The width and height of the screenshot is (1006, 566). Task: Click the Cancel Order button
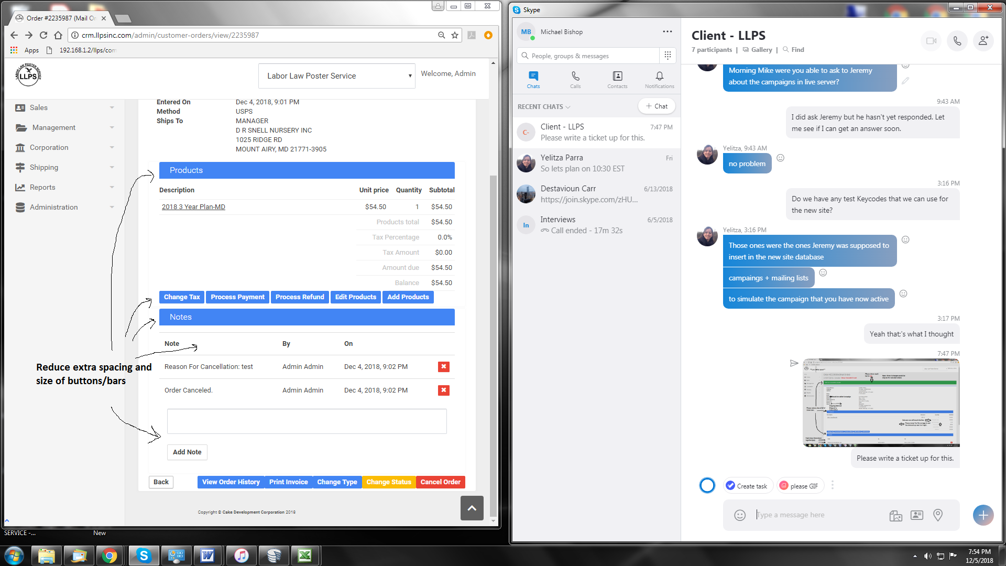coord(440,482)
